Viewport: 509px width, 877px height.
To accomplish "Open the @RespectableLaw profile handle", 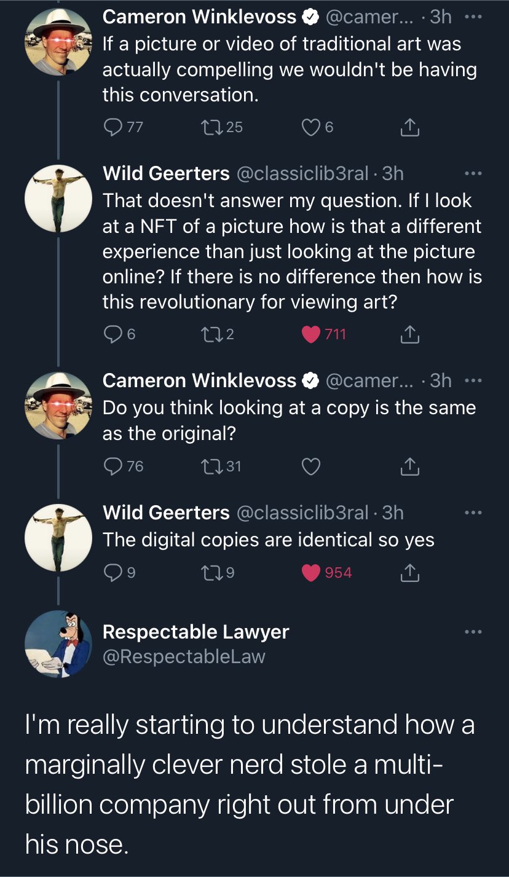I will 184,656.
